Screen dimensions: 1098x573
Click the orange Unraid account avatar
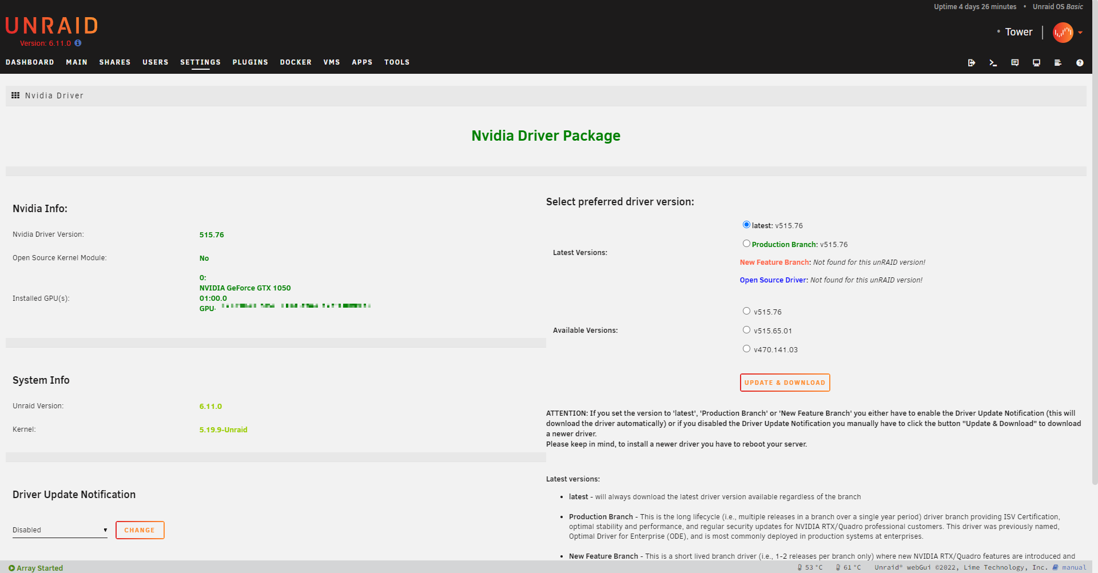(x=1063, y=33)
